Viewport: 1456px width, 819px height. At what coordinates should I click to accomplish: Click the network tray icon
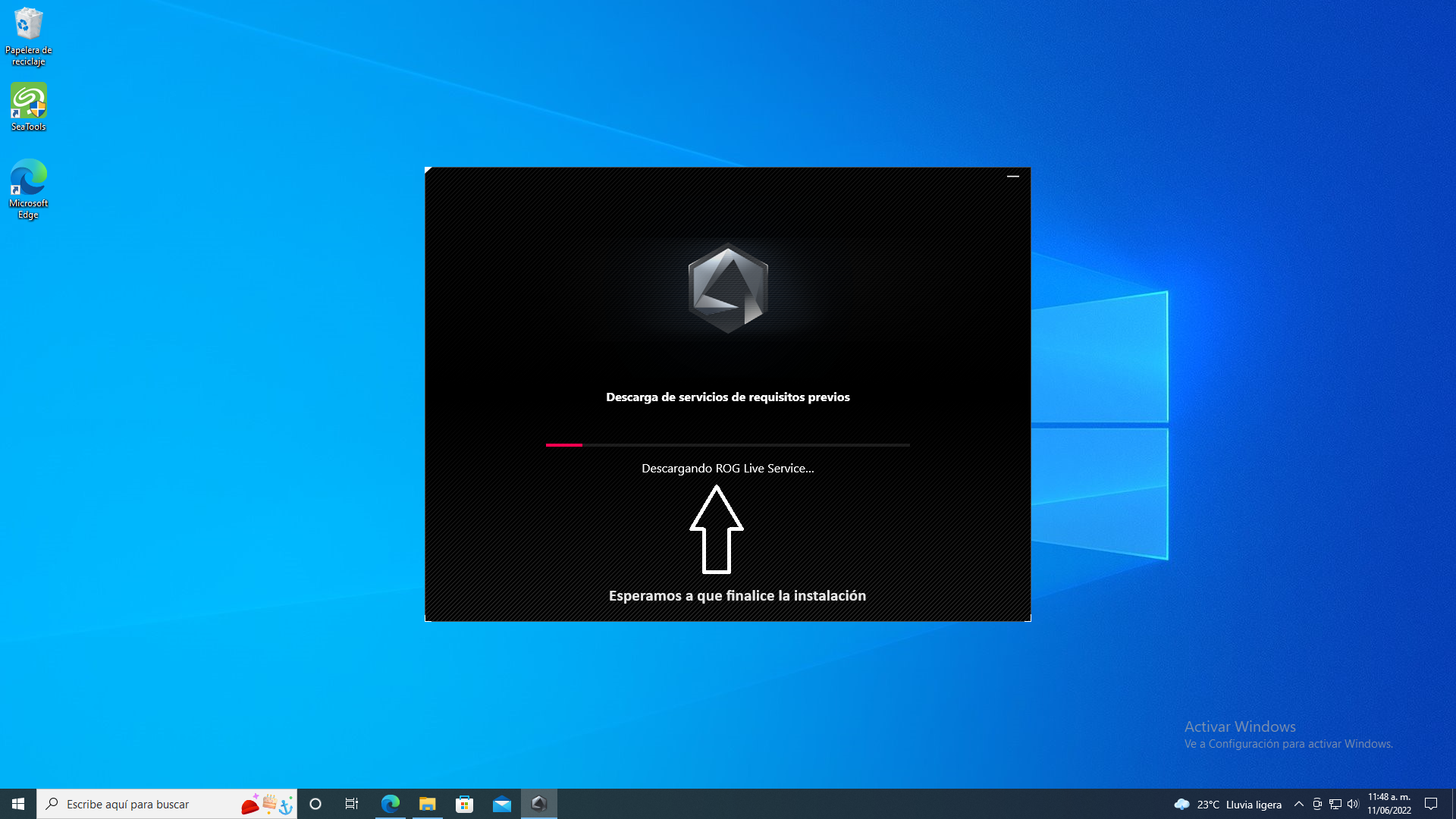(x=1335, y=804)
